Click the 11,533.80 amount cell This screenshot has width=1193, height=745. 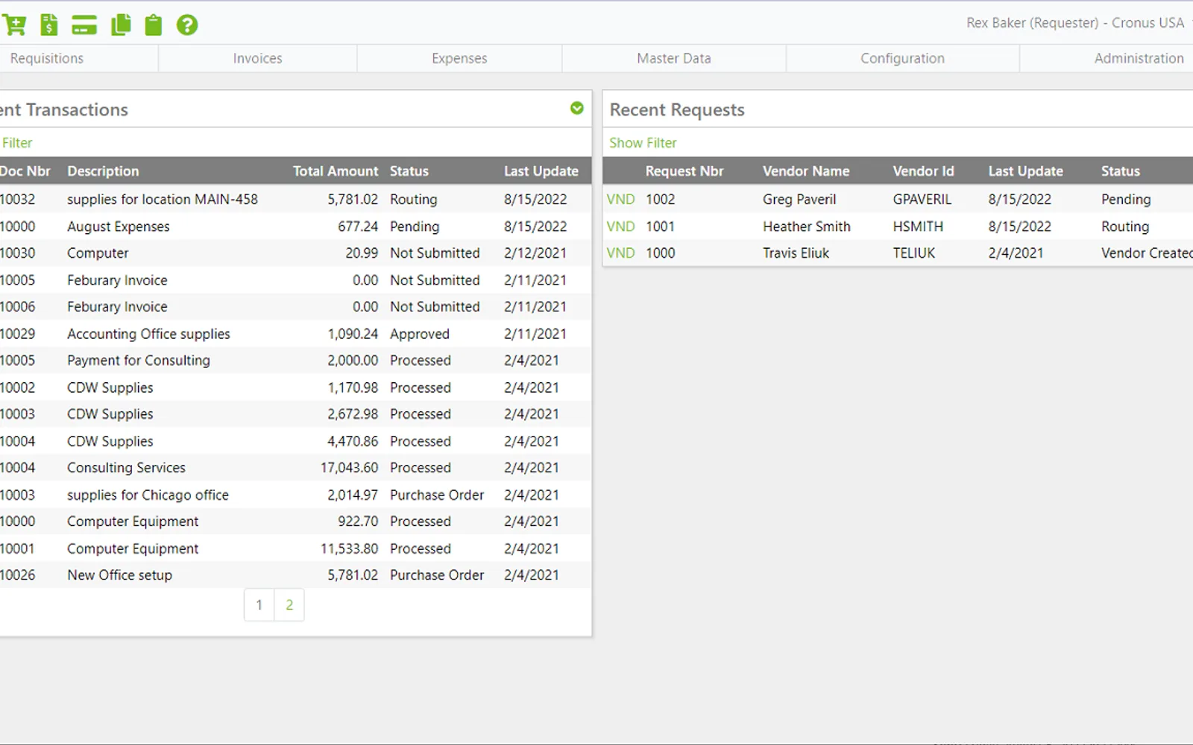349,548
